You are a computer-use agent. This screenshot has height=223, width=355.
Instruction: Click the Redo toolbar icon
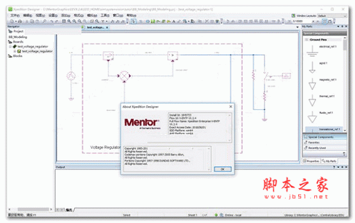click(x=57, y=21)
